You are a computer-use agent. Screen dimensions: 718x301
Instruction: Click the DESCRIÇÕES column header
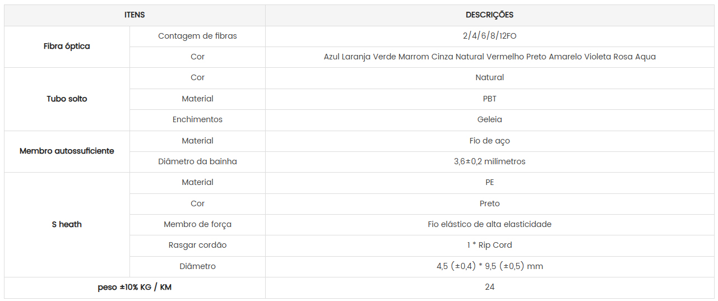pos(489,15)
